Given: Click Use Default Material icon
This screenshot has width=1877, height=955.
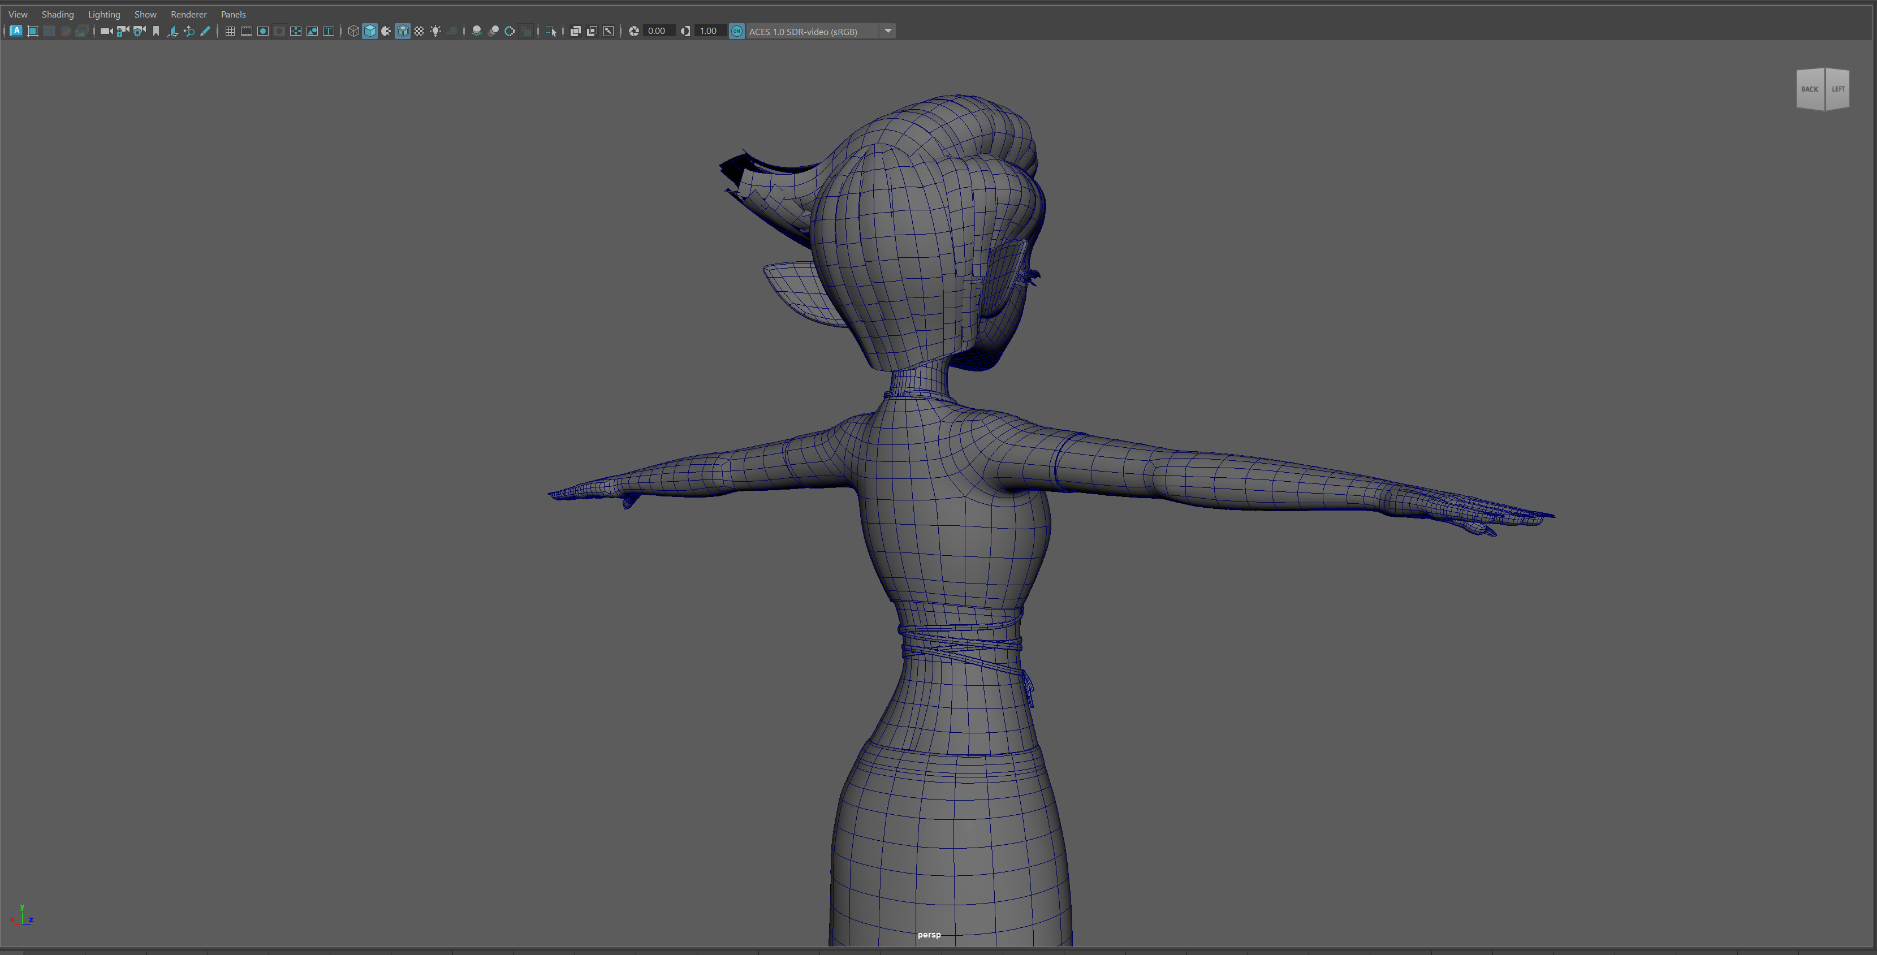Looking at the screenshot, I should coord(386,31).
